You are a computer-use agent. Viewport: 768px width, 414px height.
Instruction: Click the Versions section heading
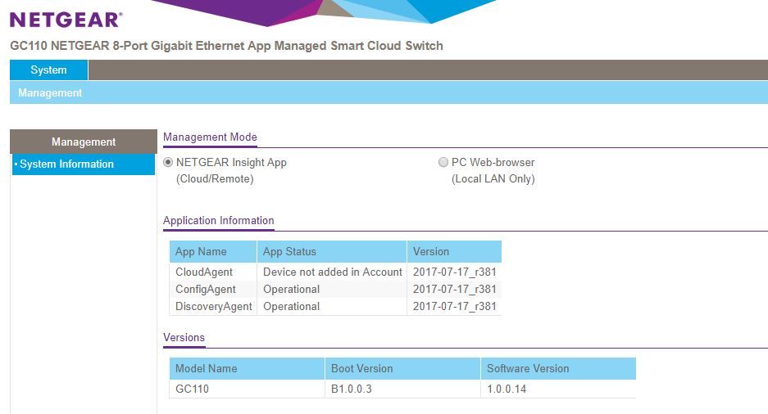(184, 338)
